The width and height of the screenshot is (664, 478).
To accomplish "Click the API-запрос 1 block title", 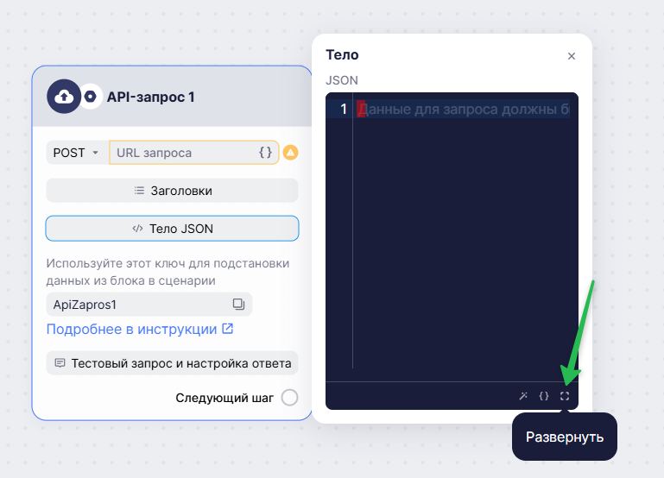I will point(151,97).
